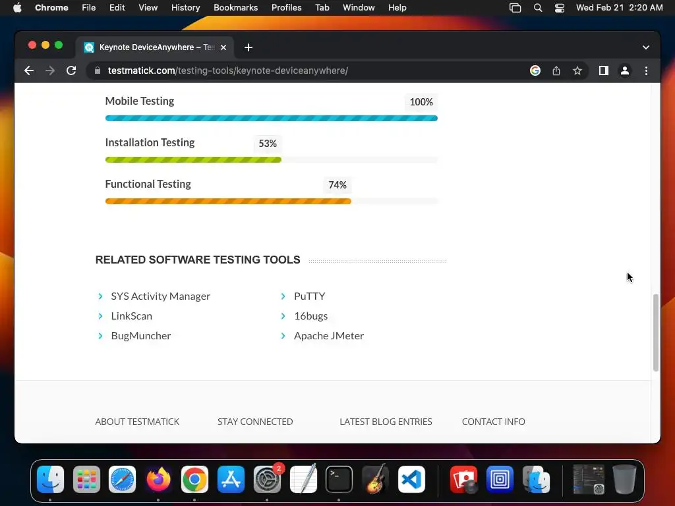This screenshot has width=675, height=506.
Task: Open Stage Manager icon in menu bar
Action: tap(515, 8)
